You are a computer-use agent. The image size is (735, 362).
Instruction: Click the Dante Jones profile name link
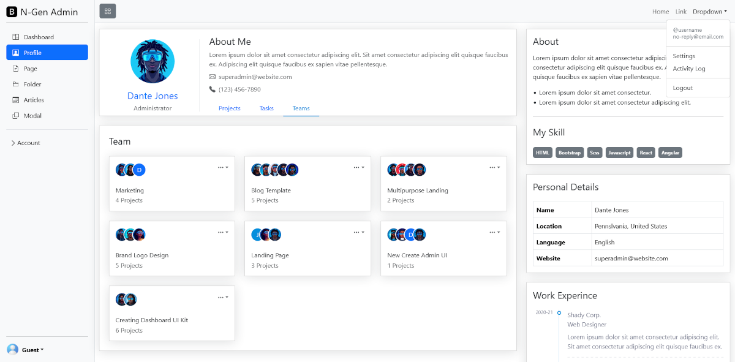pos(152,96)
